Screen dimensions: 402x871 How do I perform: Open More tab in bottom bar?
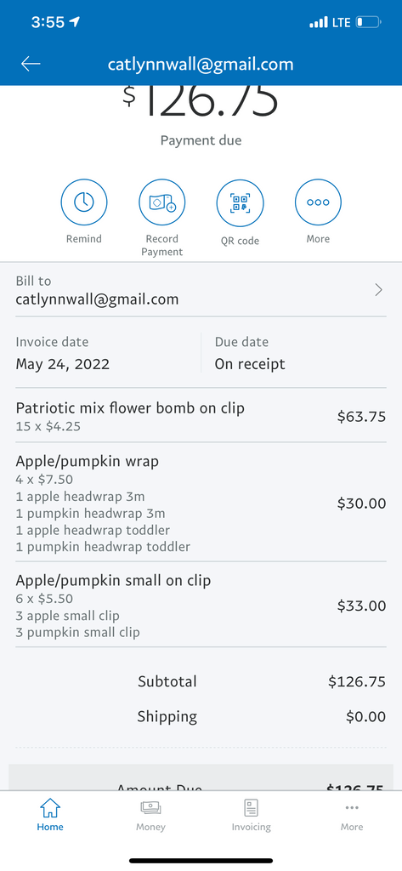point(352,814)
